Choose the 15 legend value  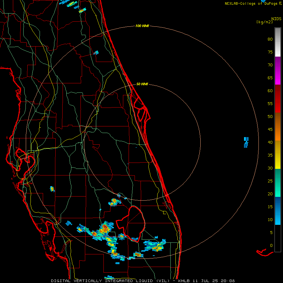(270, 207)
